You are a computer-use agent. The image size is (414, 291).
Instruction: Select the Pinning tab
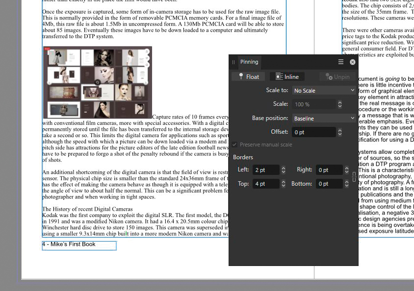pyautogui.click(x=249, y=62)
